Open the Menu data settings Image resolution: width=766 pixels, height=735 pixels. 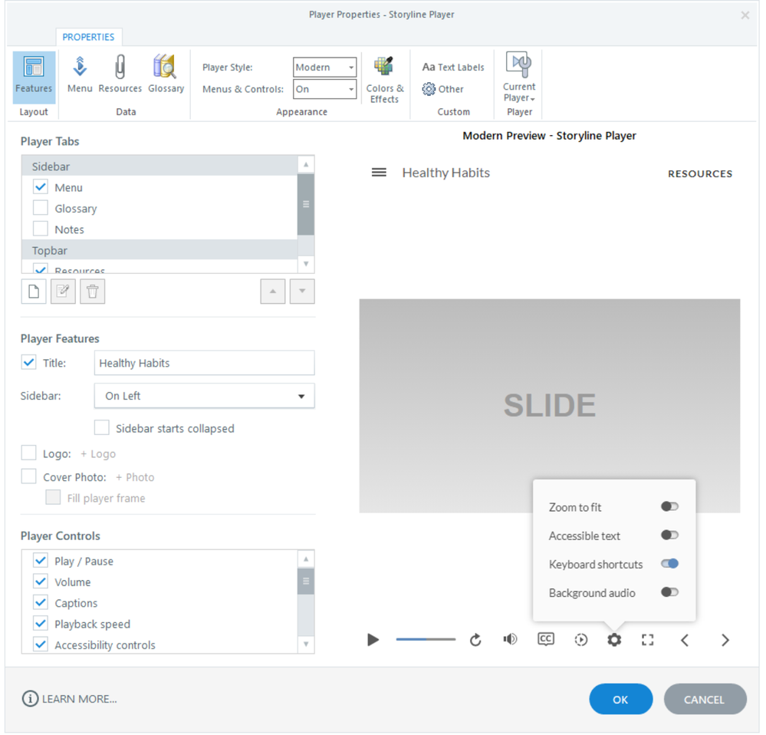point(80,74)
